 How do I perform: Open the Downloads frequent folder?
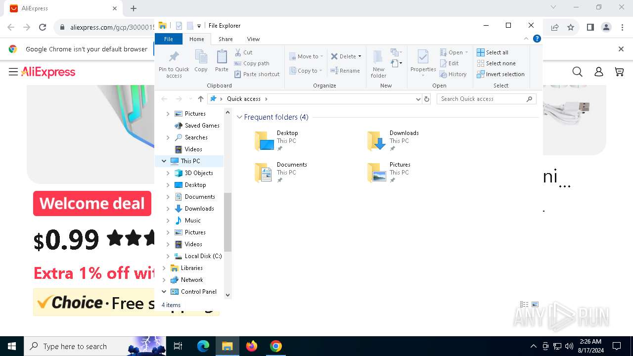pyautogui.click(x=394, y=141)
